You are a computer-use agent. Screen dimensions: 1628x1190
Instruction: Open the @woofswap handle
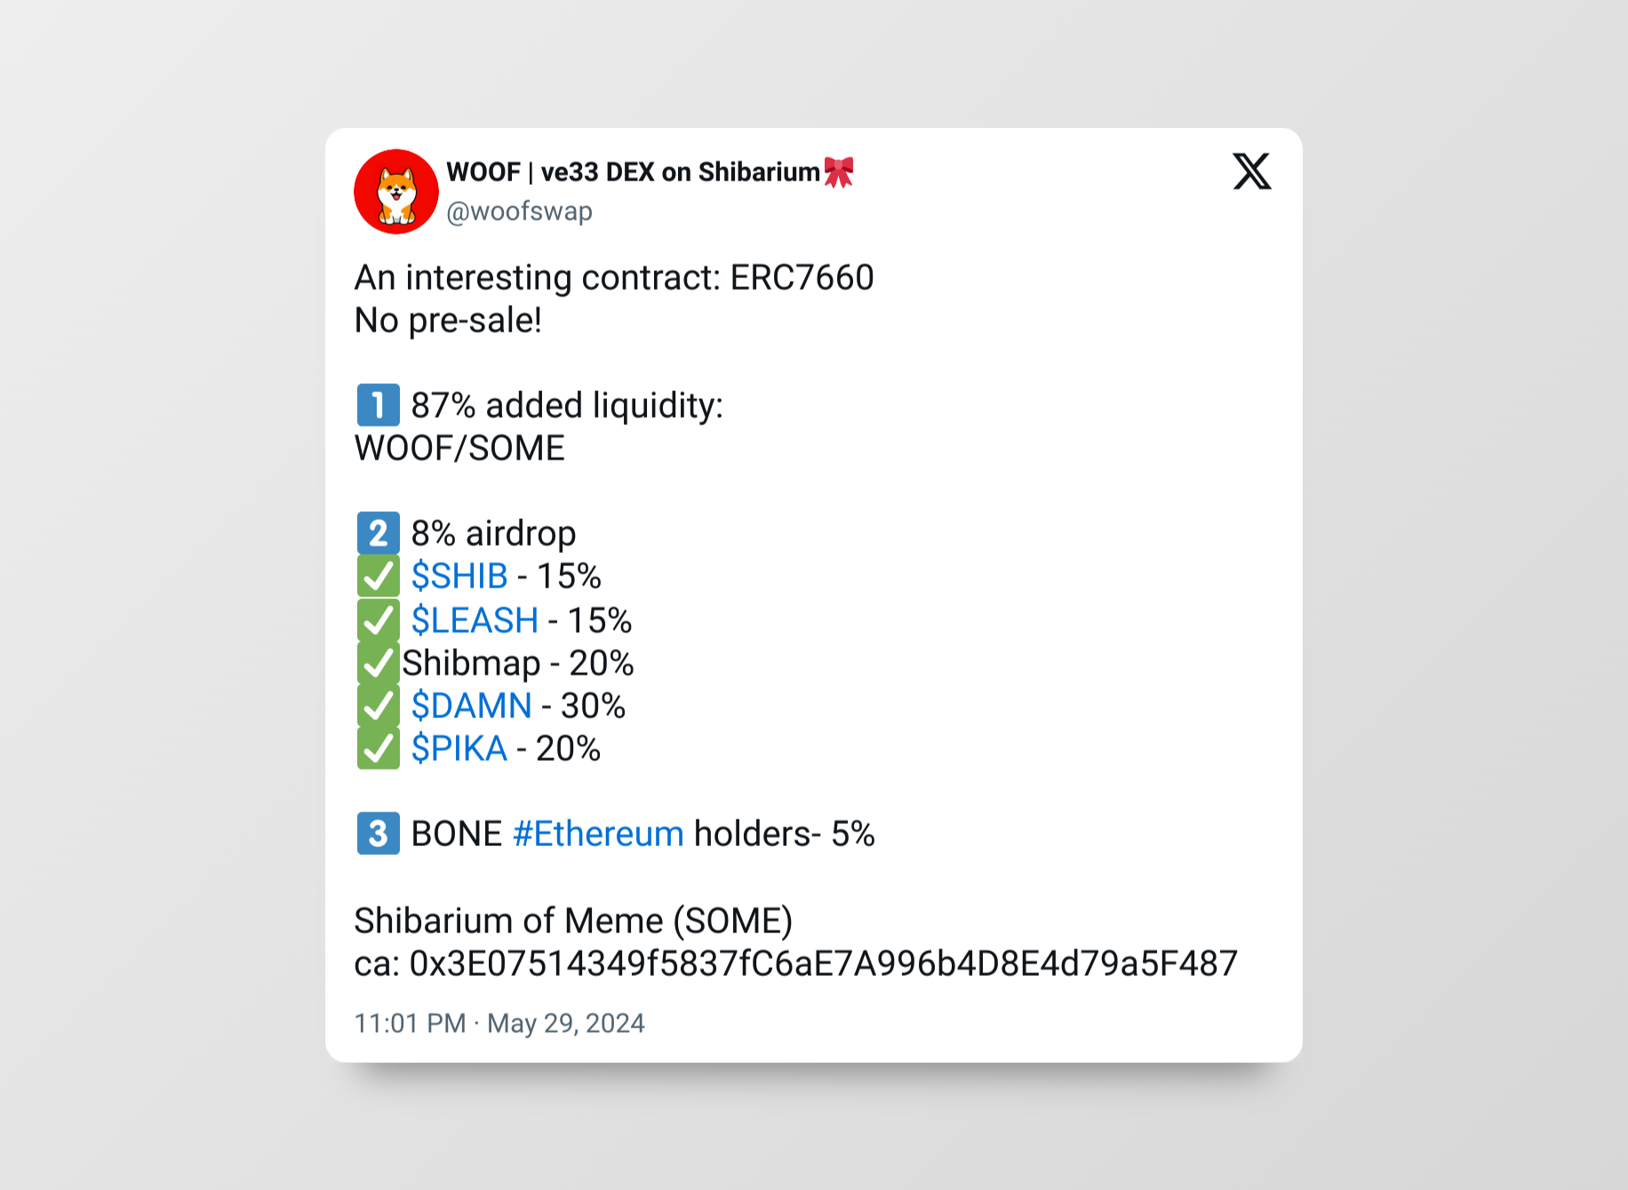coord(519,212)
